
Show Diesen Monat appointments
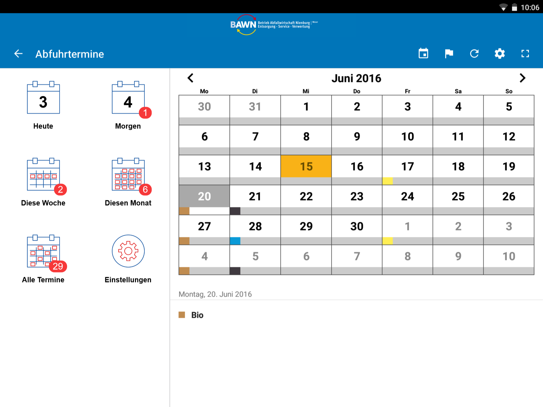pyautogui.click(x=128, y=175)
